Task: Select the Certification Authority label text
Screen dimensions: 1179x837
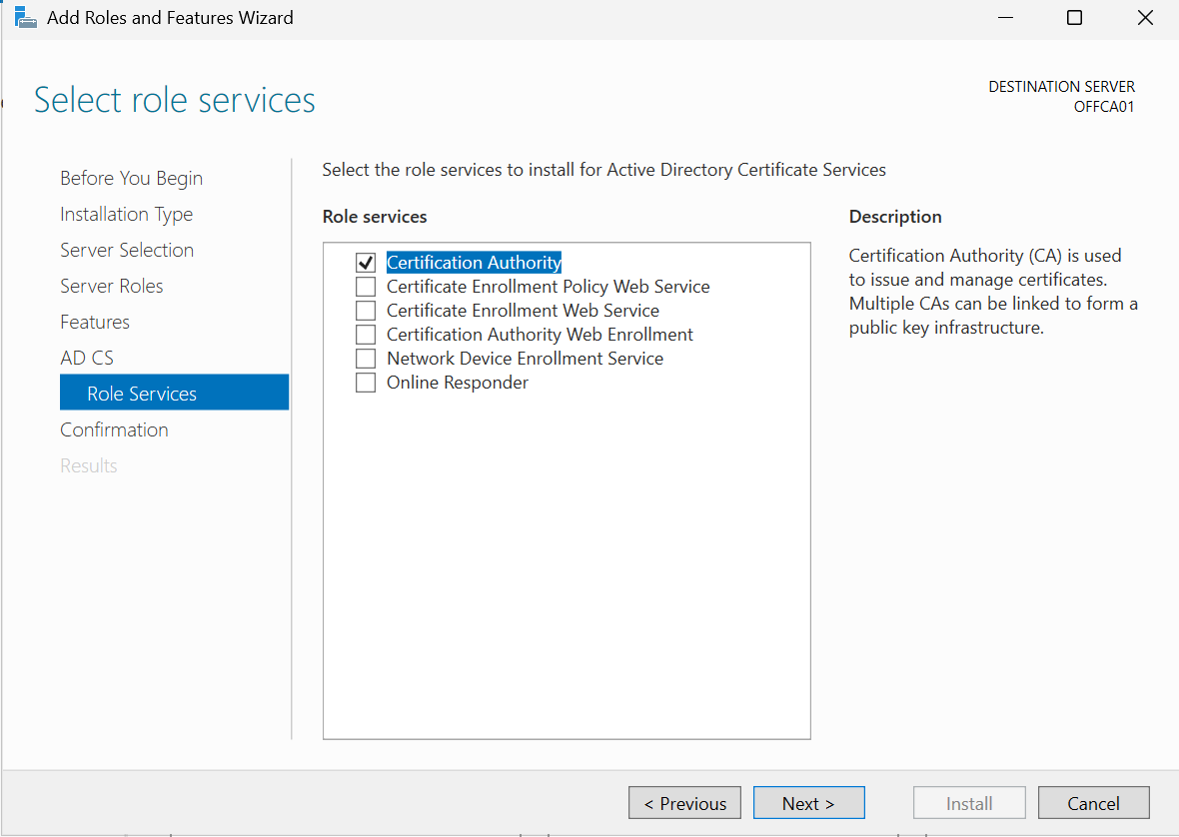Action: pyautogui.click(x=474, y=263)
